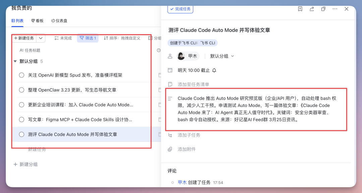This screenshot has height=193, width=362.
Task: Collapse the 默认分组 group with triangle
Action: click(15, 61)
